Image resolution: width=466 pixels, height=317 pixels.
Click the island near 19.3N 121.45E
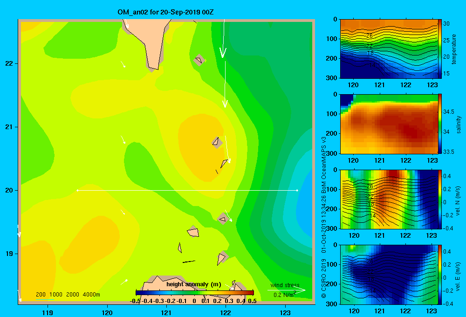click(x=193, y=232)
